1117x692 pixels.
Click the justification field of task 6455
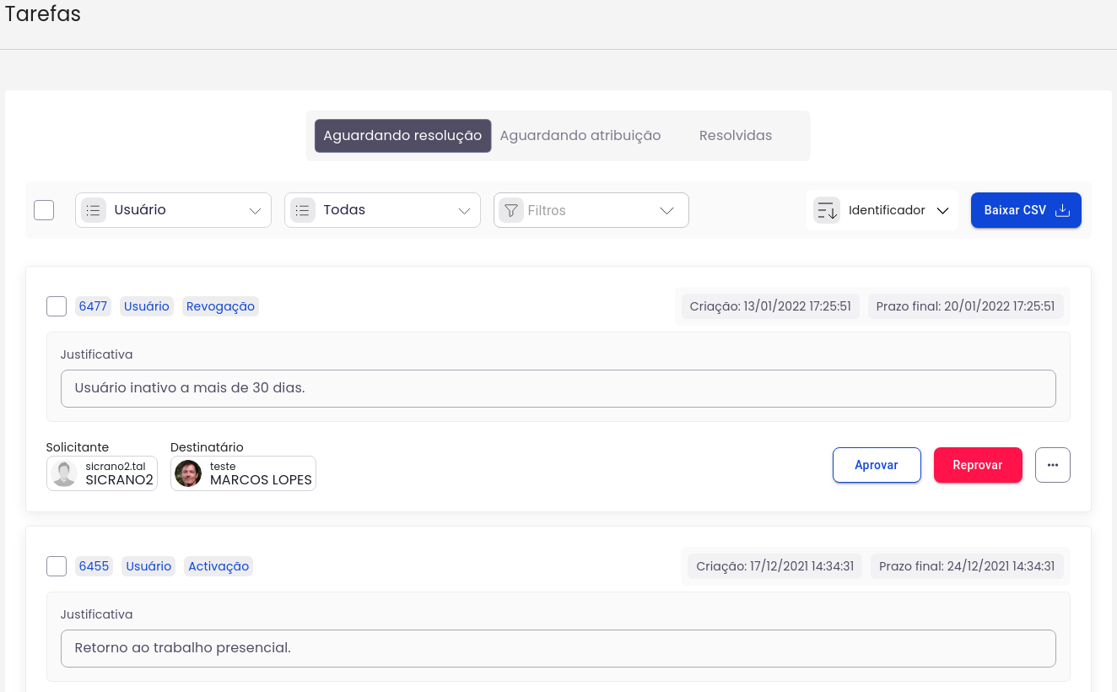pos(558,648)
